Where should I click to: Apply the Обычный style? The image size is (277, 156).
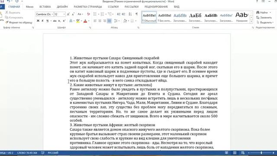point(149,17)
